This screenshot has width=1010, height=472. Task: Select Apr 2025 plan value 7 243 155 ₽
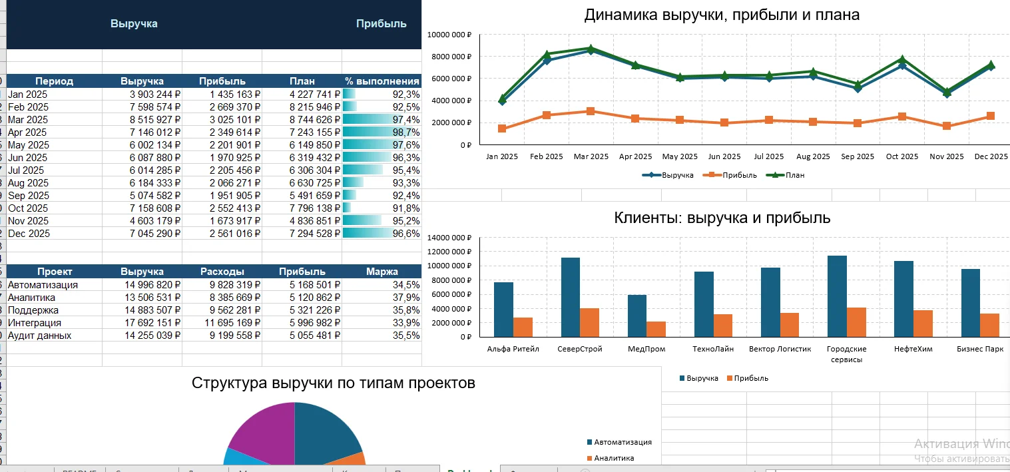click(x=302, y=132)
